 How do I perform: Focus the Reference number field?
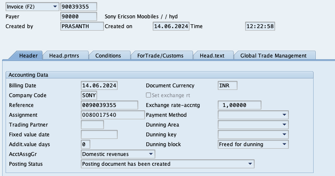[110, 105]
